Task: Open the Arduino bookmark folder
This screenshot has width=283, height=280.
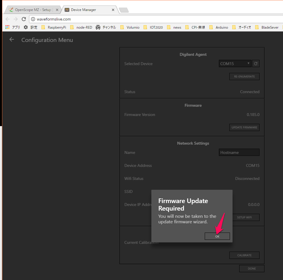Action: point(219,27)
